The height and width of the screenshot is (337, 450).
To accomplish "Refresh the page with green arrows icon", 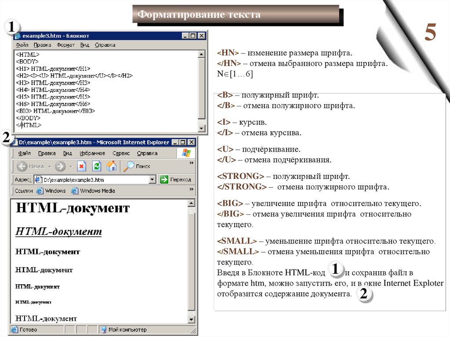I will 97,166.
